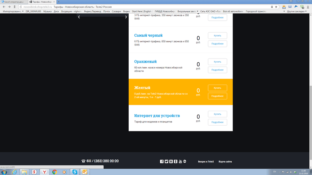
Task: Open the Tele2 YouTube icon
Action: point(180,161)
